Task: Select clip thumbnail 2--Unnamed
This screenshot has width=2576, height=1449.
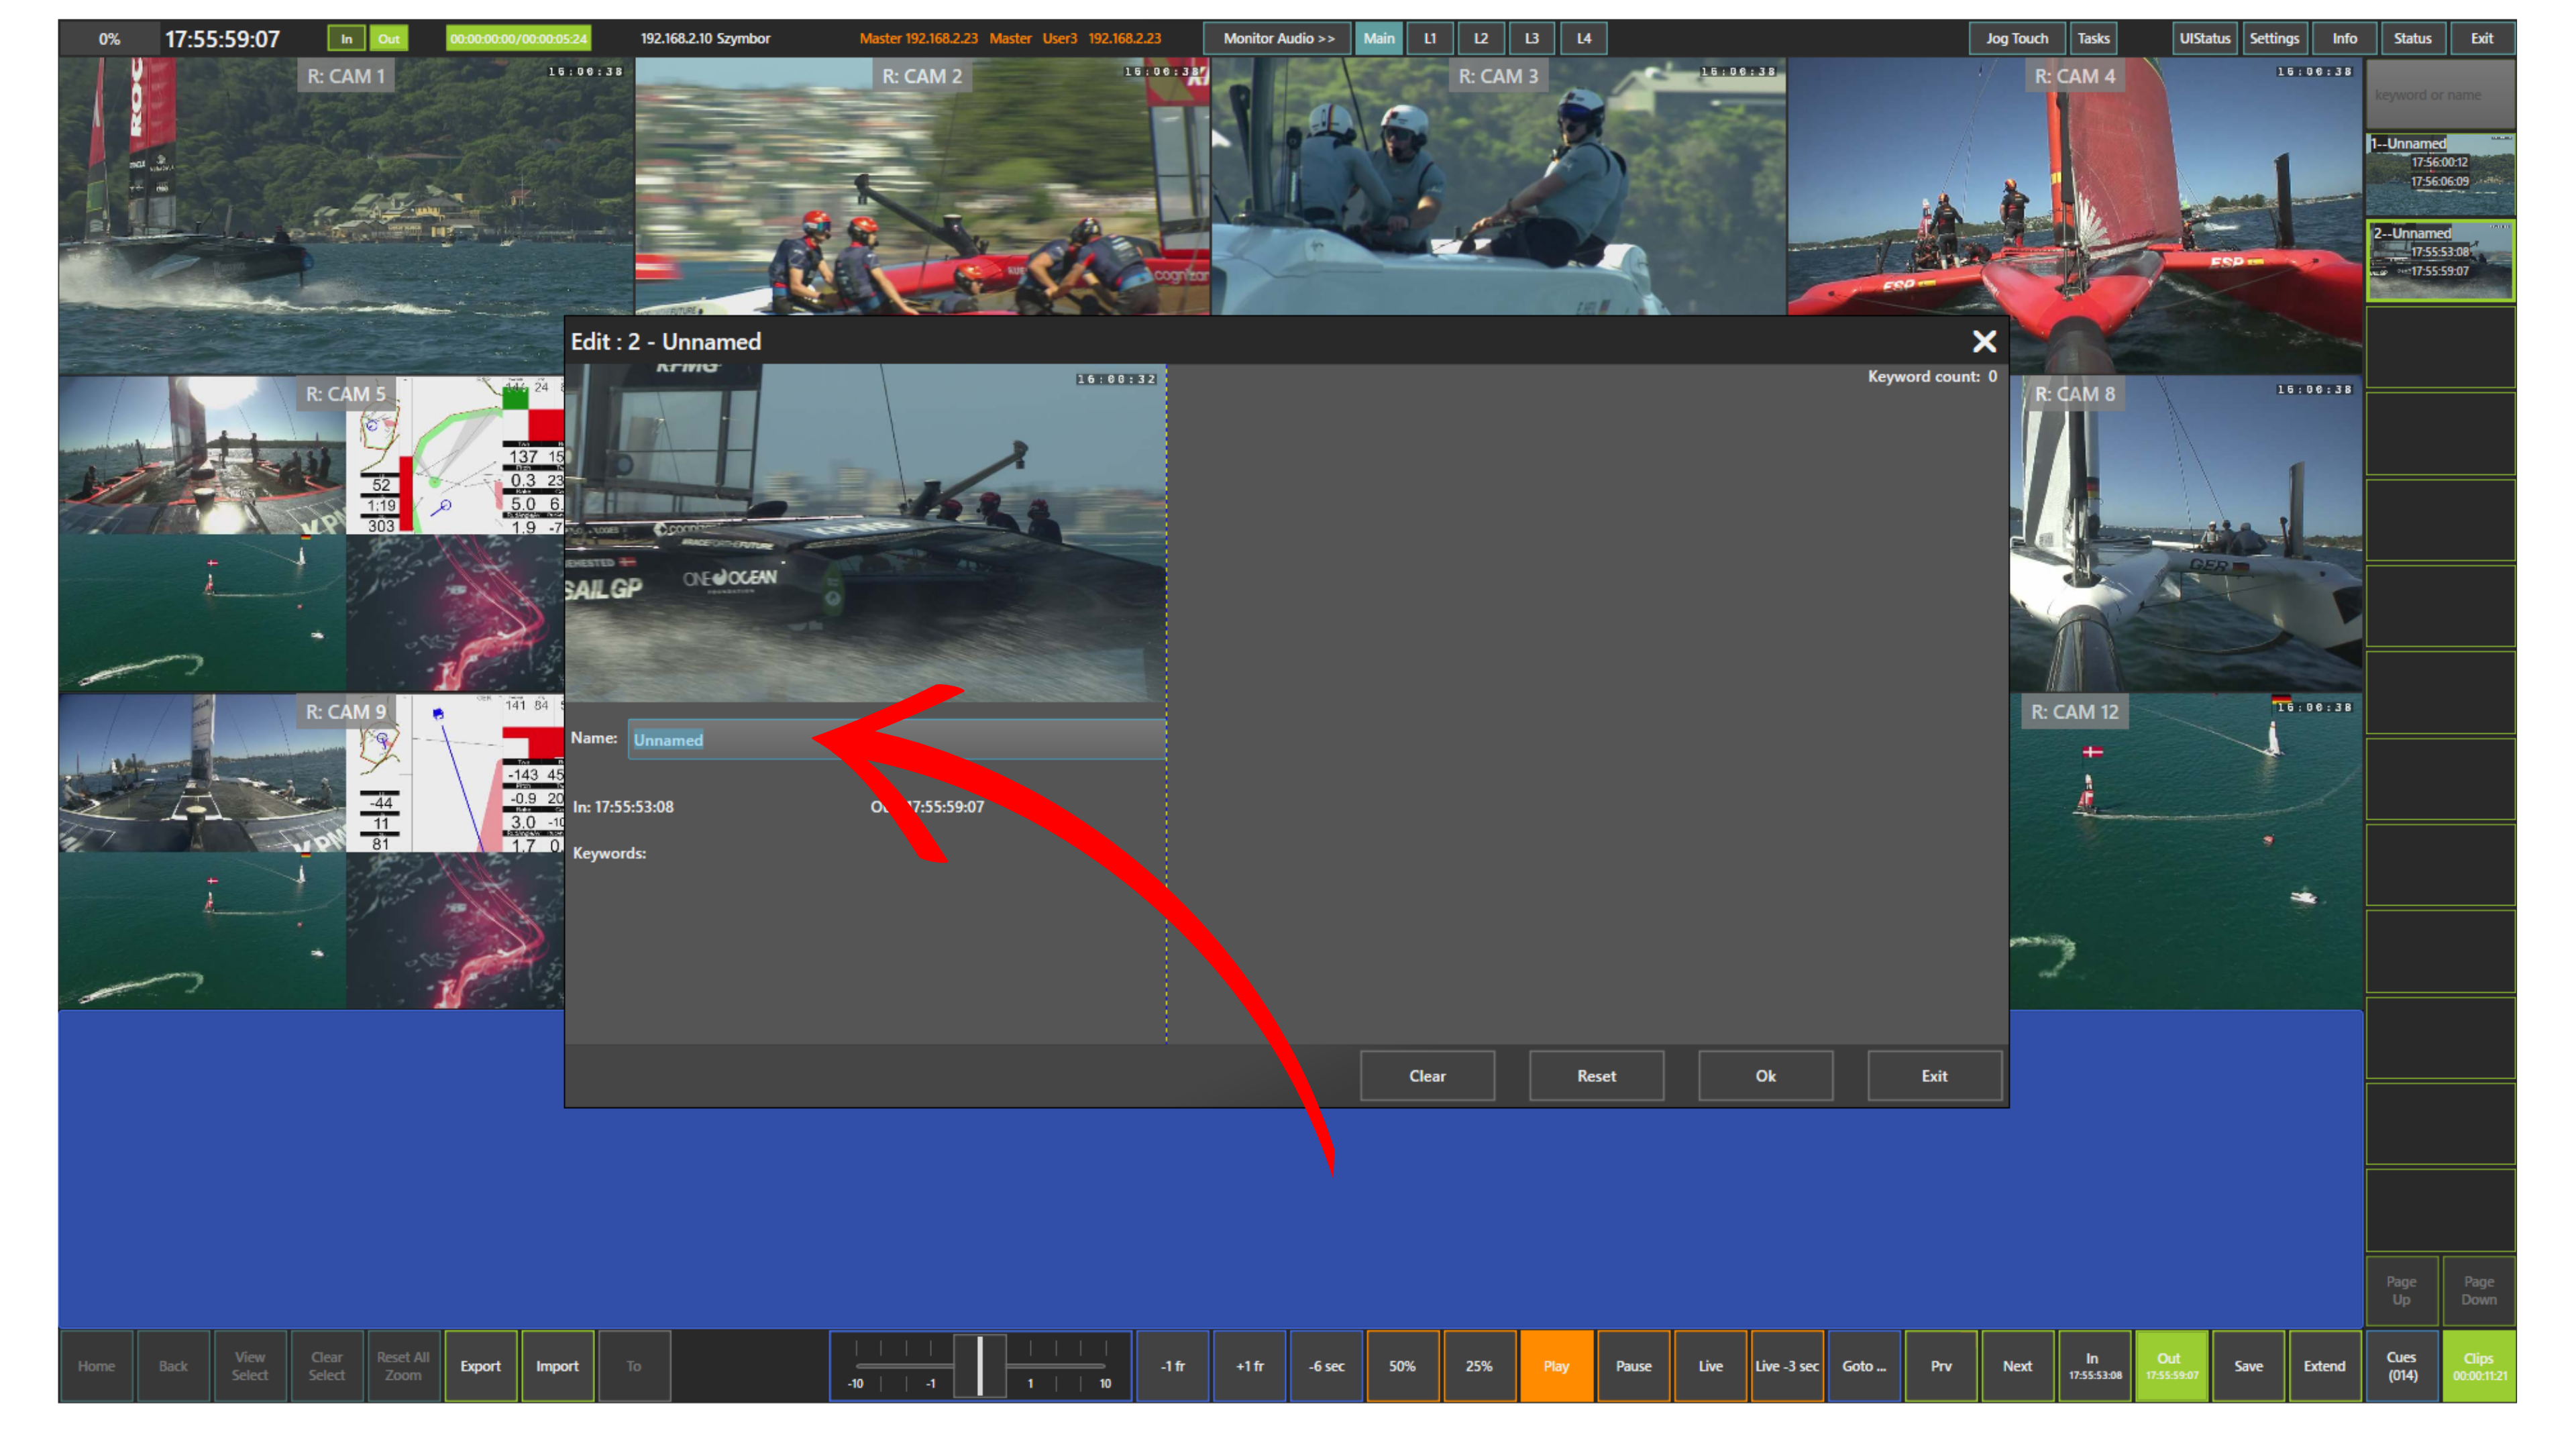Action: (2440, 260)
